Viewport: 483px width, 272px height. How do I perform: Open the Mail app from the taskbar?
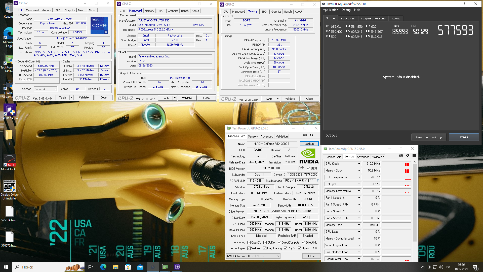pyautogui.click(x=140, y=267)
